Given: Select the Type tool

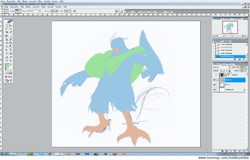Looking at the screenshot, I should click(11, 50).
